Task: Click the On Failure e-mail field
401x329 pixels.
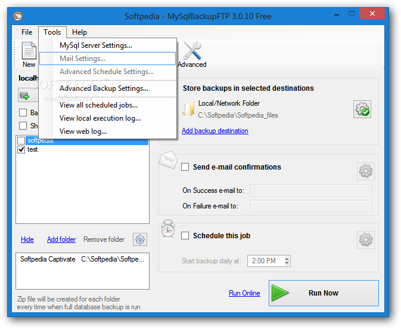Action: [x=310, y=206]
